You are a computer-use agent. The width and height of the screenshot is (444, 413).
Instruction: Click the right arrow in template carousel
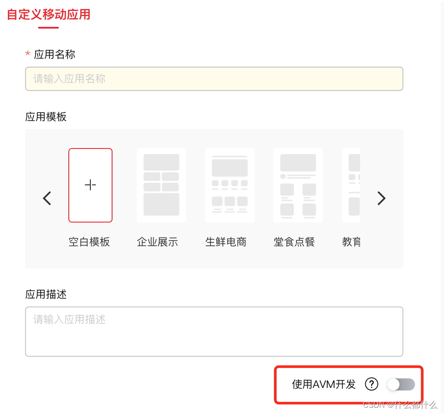click(382, 198)
